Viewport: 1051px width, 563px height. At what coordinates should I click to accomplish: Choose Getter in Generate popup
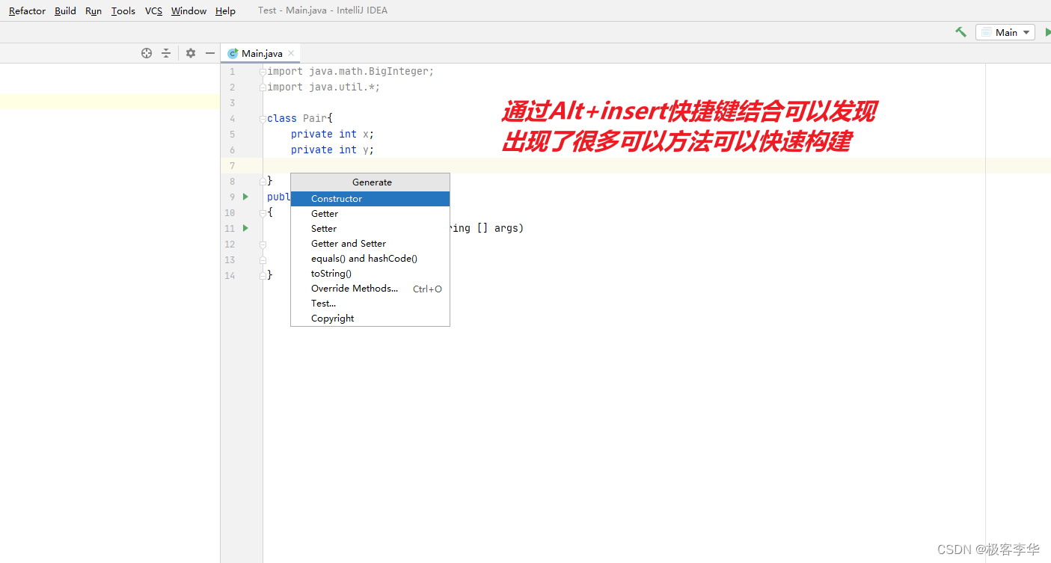pyautogui.click(x=370, y=214)
